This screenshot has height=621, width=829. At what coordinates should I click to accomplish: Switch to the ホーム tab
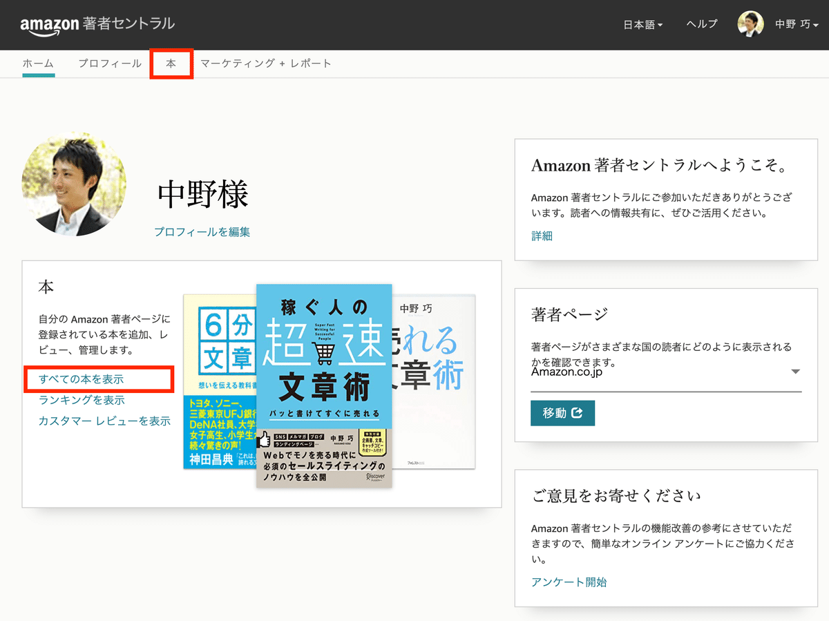point(38,64)
